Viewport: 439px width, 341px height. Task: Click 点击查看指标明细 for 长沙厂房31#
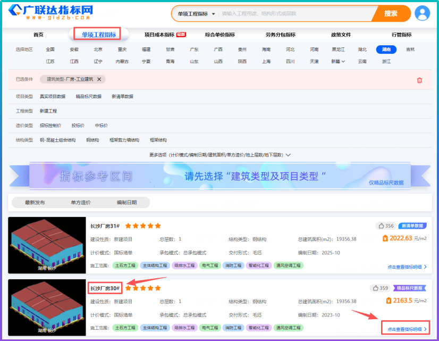point(407,267)
